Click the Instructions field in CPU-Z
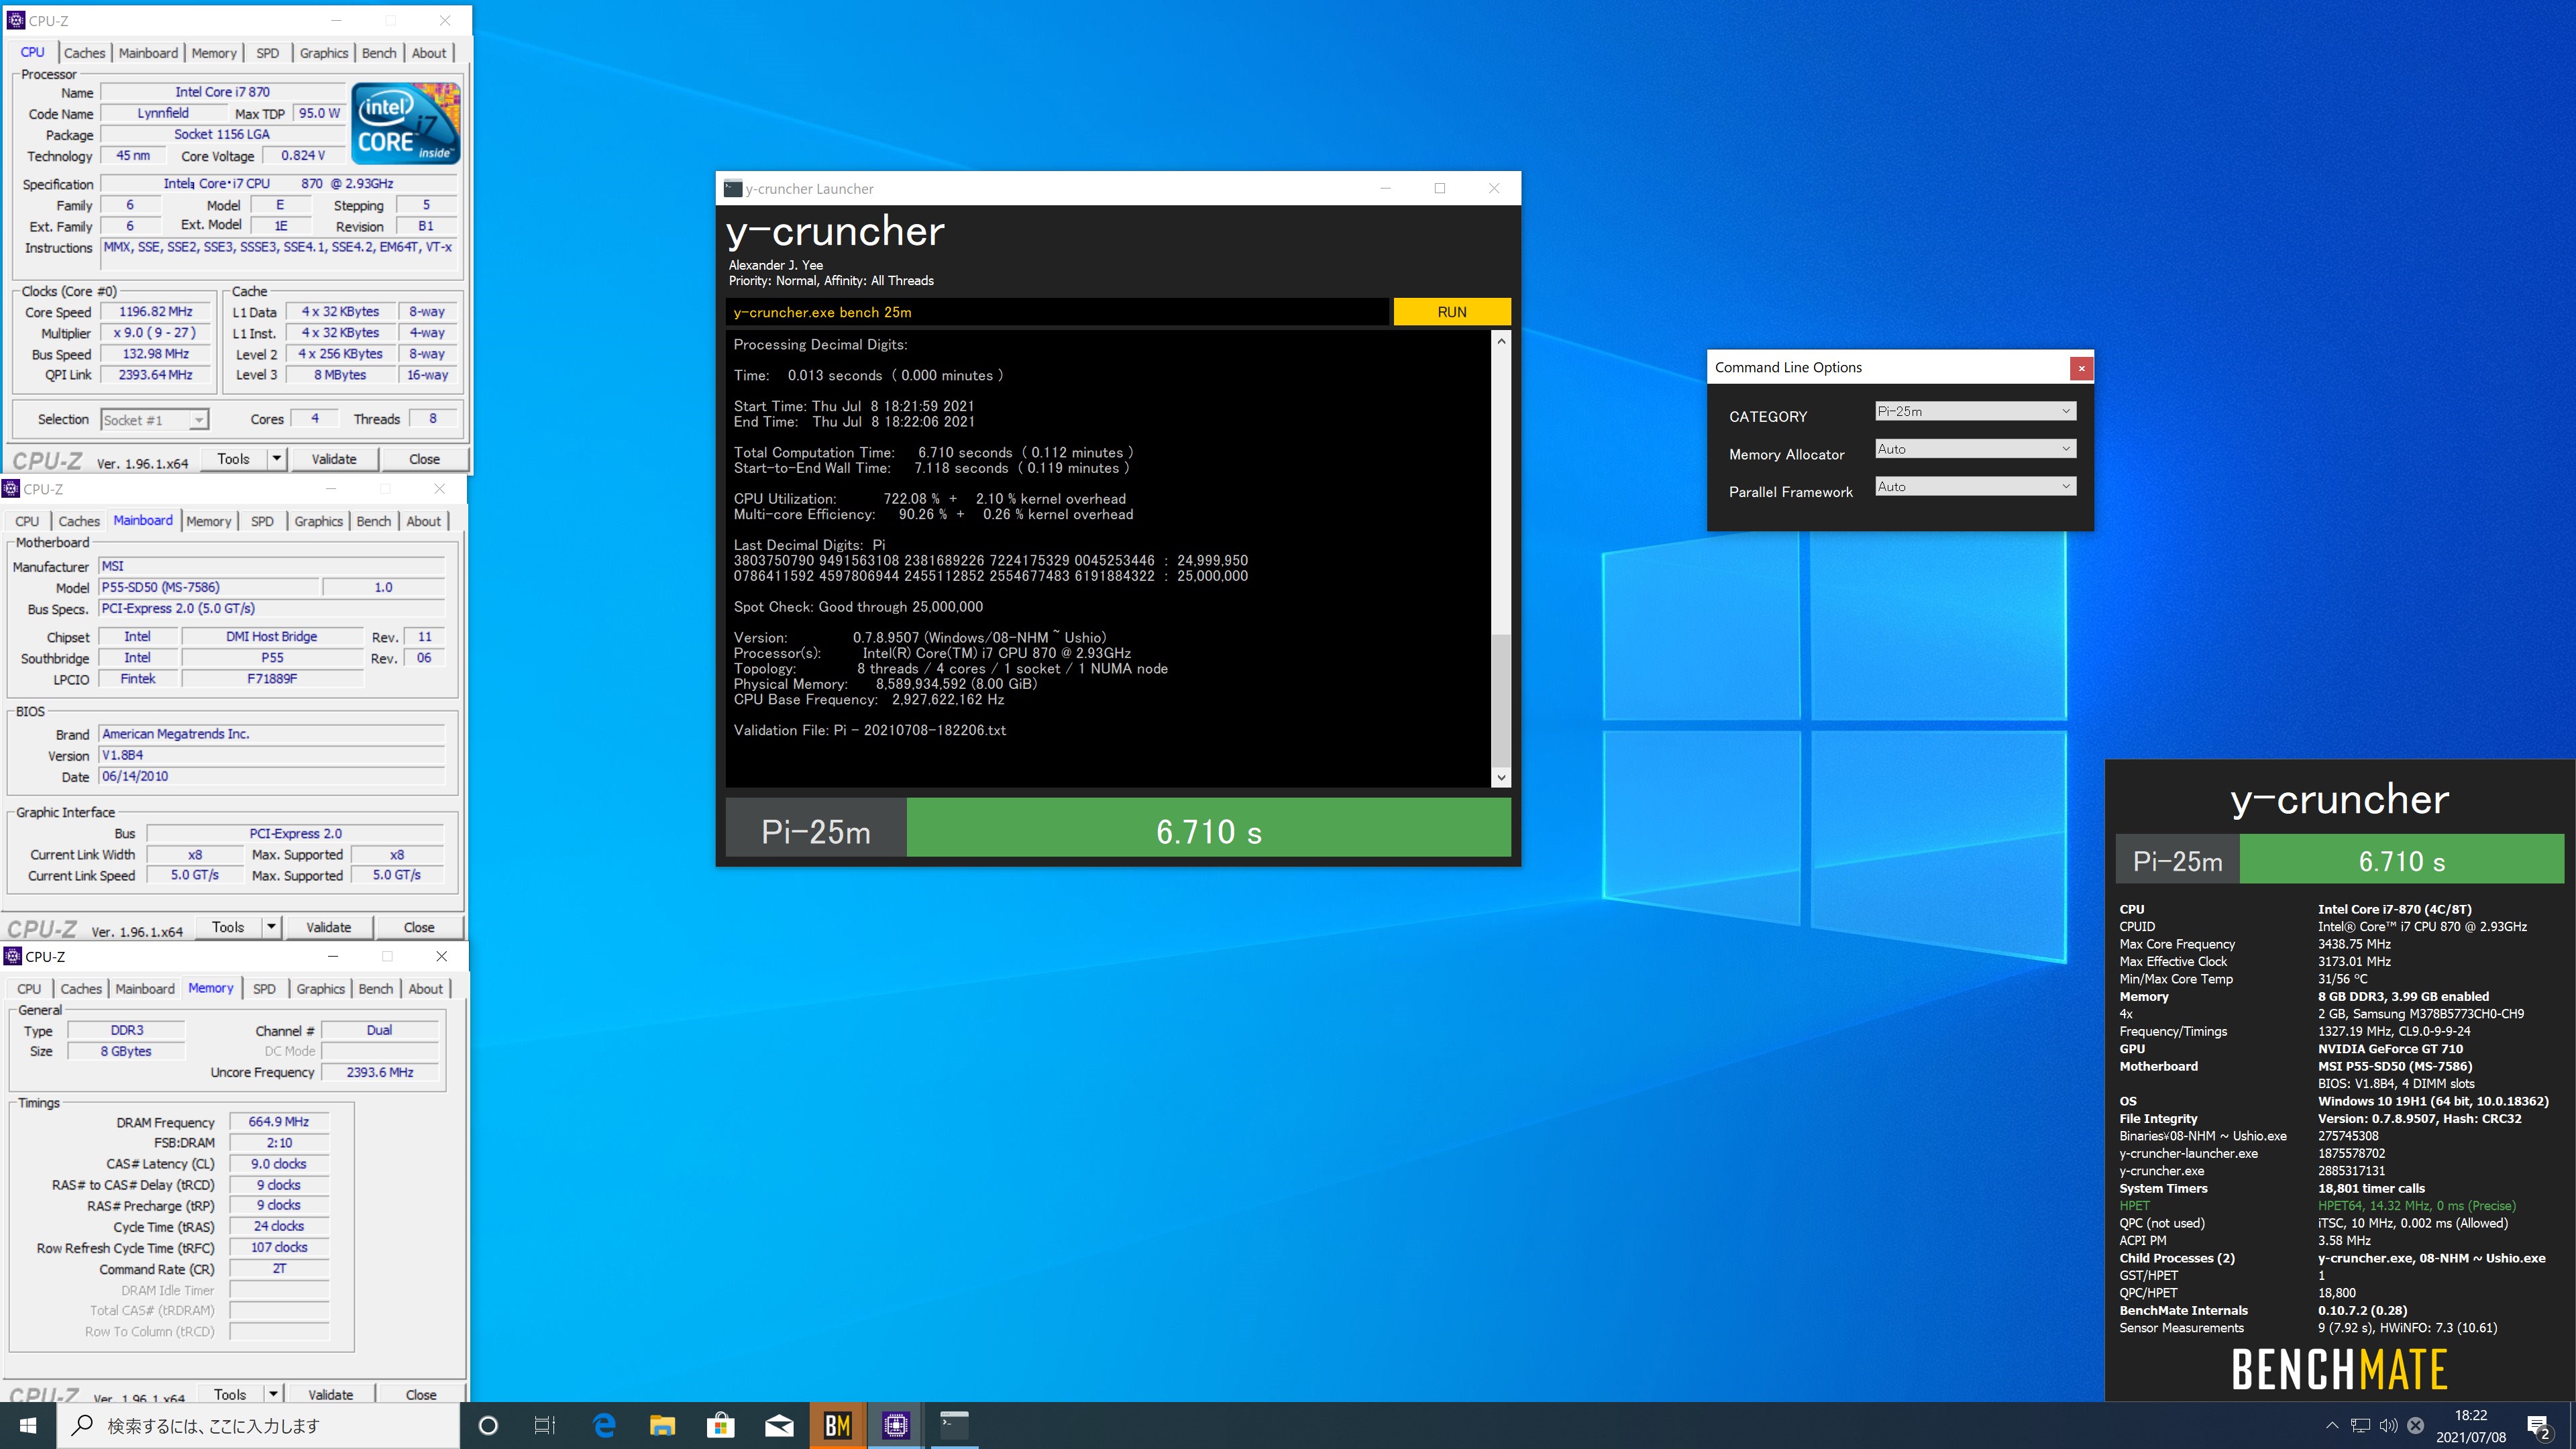 (x=279, y=255)
